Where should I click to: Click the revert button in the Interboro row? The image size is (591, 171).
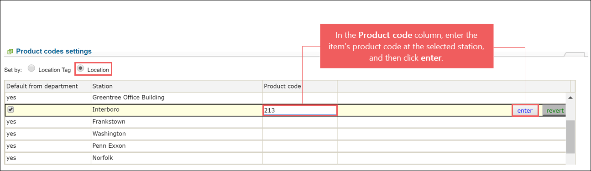(554, 110)
